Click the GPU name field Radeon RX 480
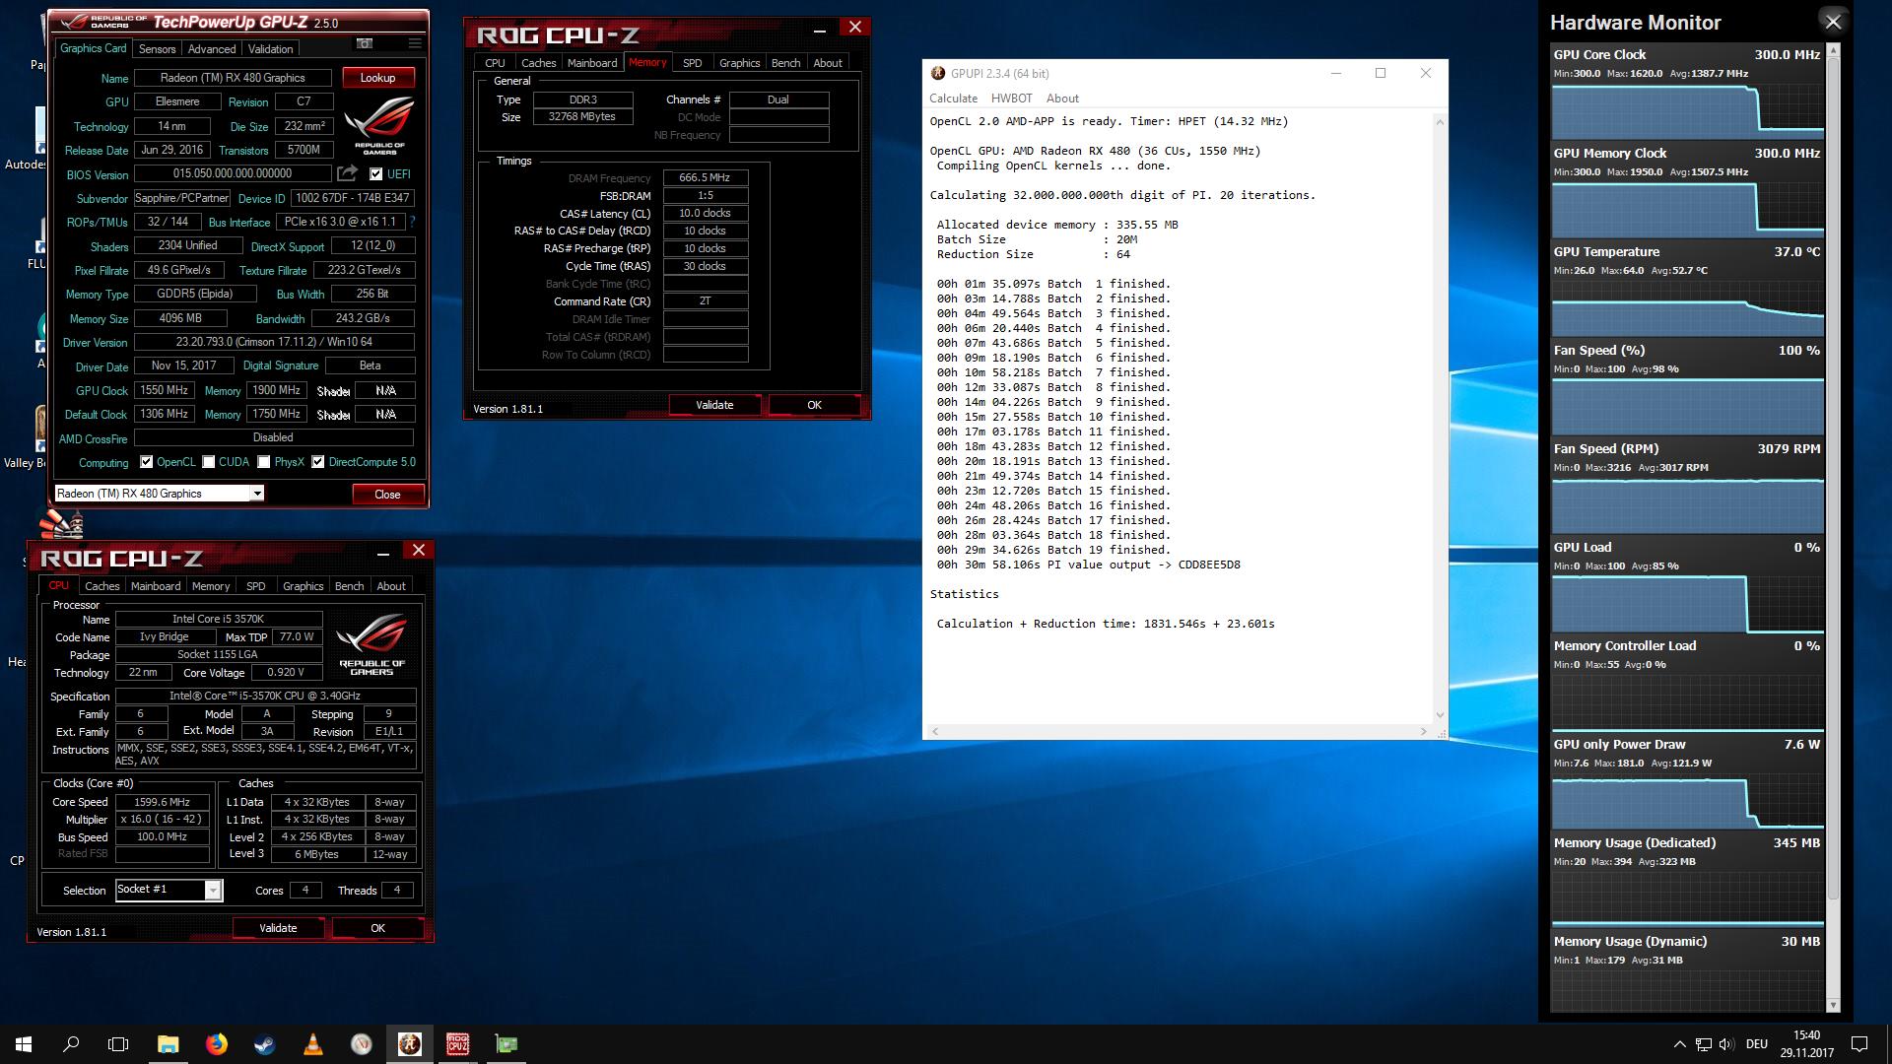Viewport: 1892px width, 1064px height. click(234, 78)
